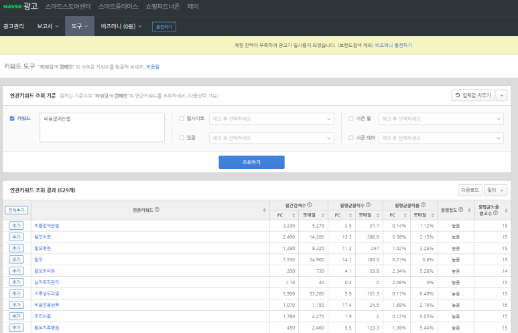Sort by 월평균클릭수 모바일 column
518x333 pixels.
377,215
